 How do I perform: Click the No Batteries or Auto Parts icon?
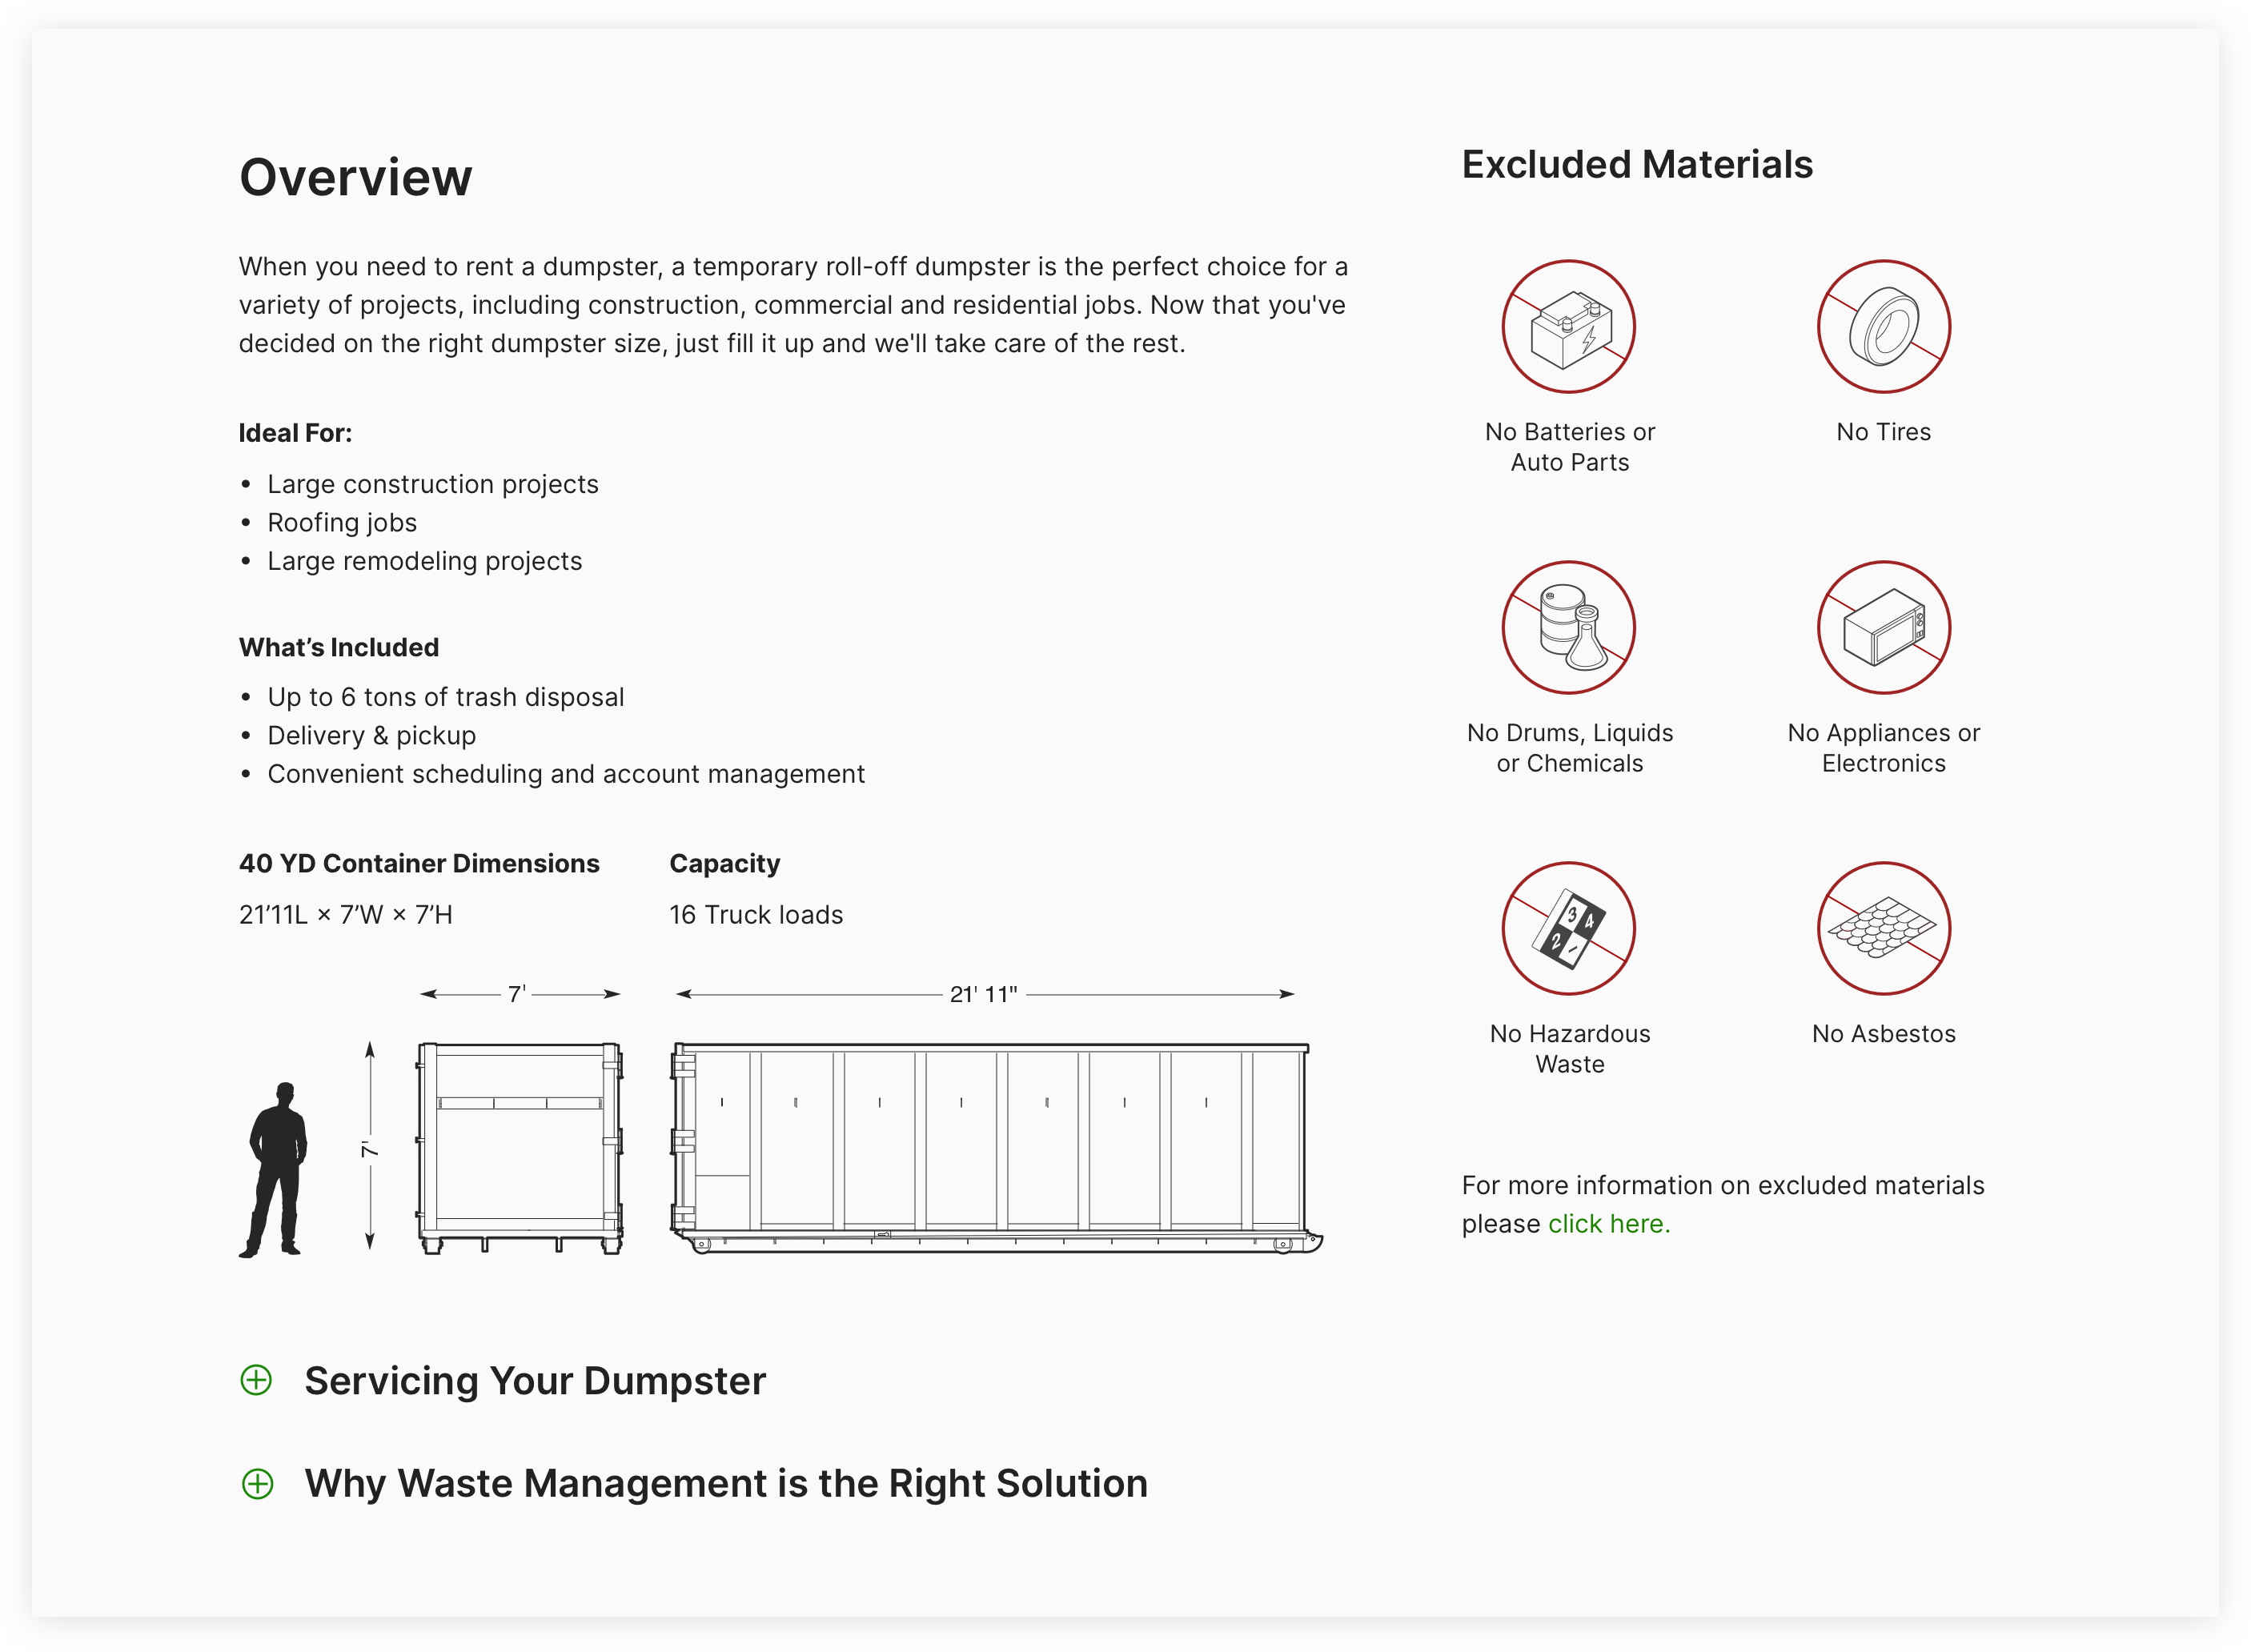[1568, 327]
